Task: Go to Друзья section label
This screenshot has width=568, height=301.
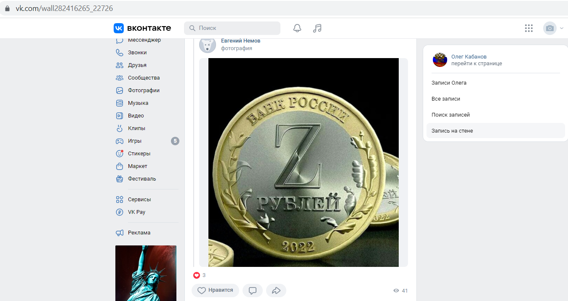Action: [x=137, y=65]
